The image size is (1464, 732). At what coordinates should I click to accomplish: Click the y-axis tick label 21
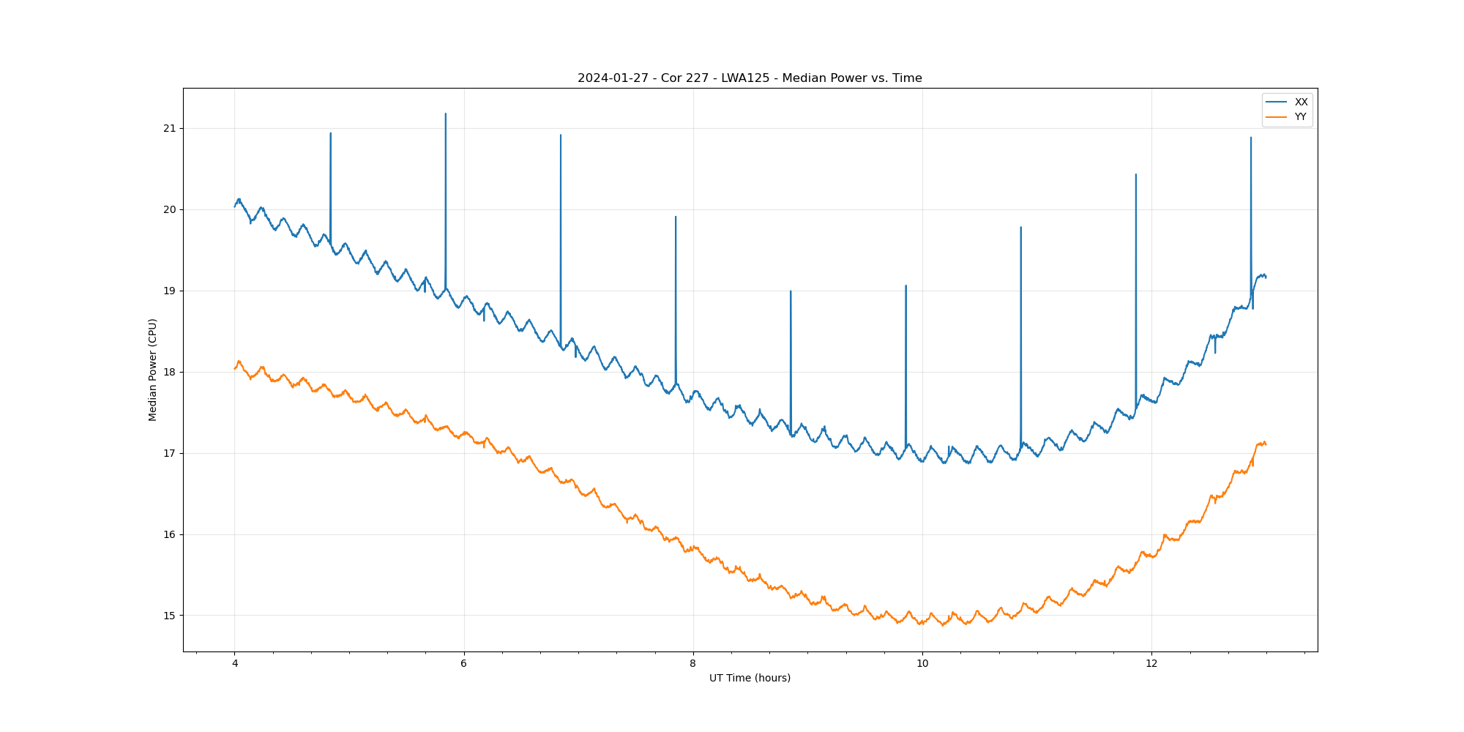coord(170,129)
